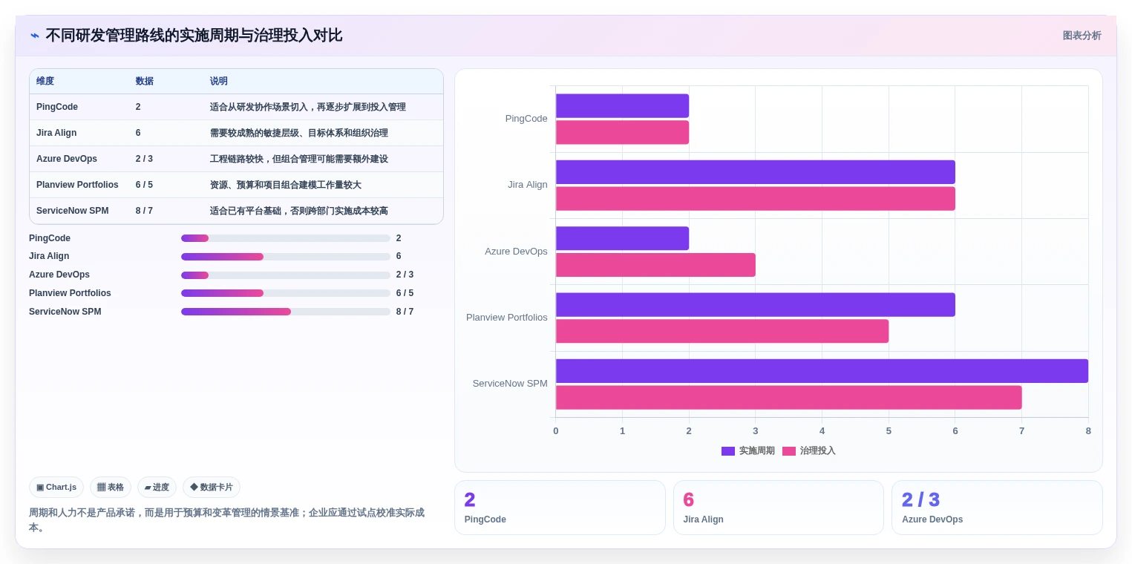Select the 数据卡片 tag chip
The height and width of the screenshot is (564, 1132).
(212, 488)
